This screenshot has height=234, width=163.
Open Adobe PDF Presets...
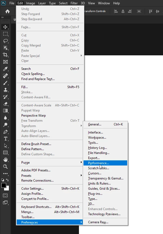[x=50, y=170]
